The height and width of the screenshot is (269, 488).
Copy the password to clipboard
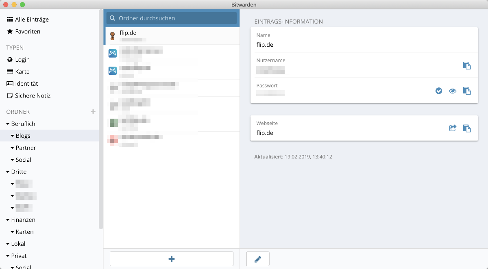coord(467,91)
